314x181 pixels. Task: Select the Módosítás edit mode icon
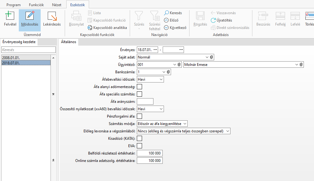coord(30,16)
